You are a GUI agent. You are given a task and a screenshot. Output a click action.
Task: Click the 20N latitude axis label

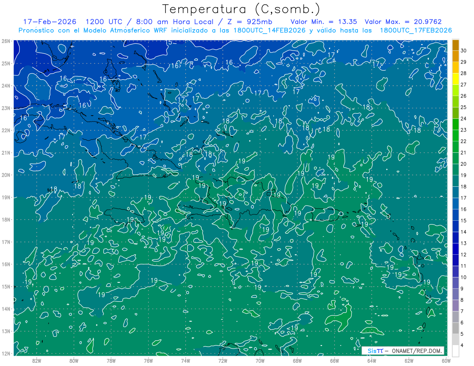coord(6,175)
